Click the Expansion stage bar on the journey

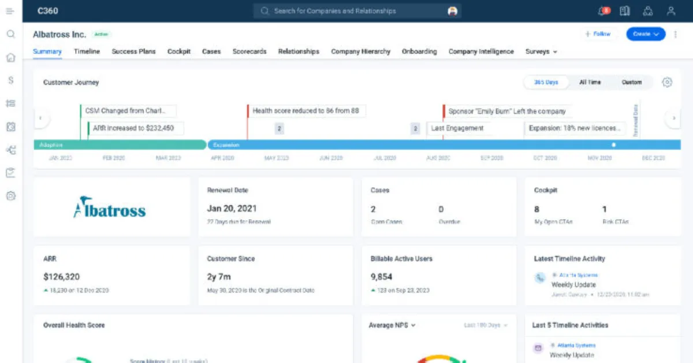[444, 145]
